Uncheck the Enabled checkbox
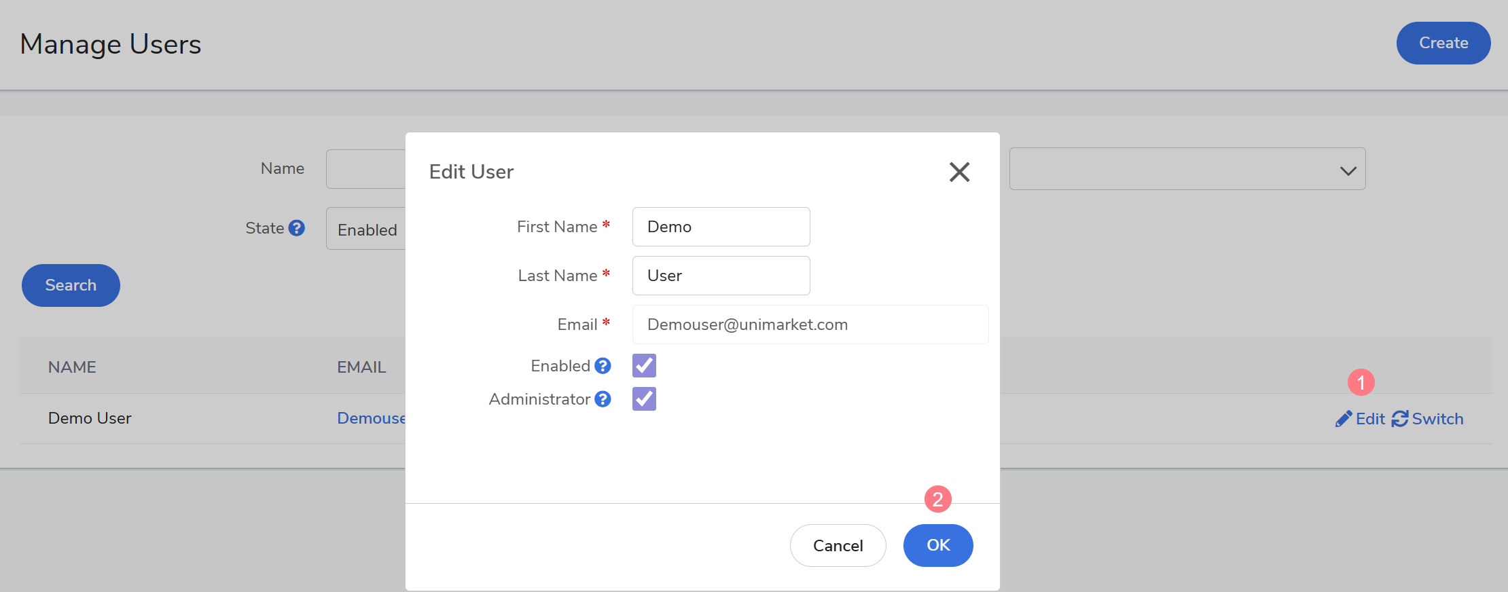This screenshot has height=592, width=1508. pos(644,366)
